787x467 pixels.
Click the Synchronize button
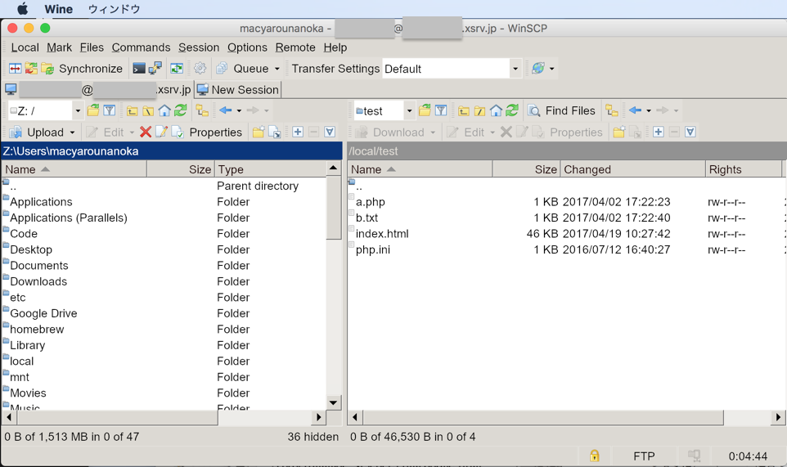[83, 68]
